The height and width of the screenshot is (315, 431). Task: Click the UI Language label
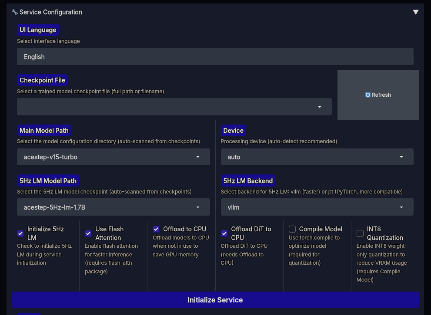coord(38,30)
